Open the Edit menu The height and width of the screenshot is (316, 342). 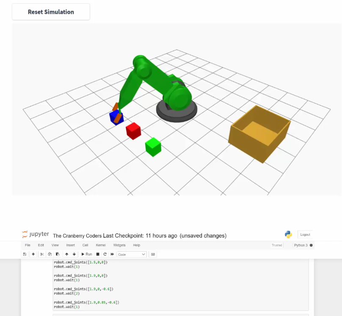[41, 245]
